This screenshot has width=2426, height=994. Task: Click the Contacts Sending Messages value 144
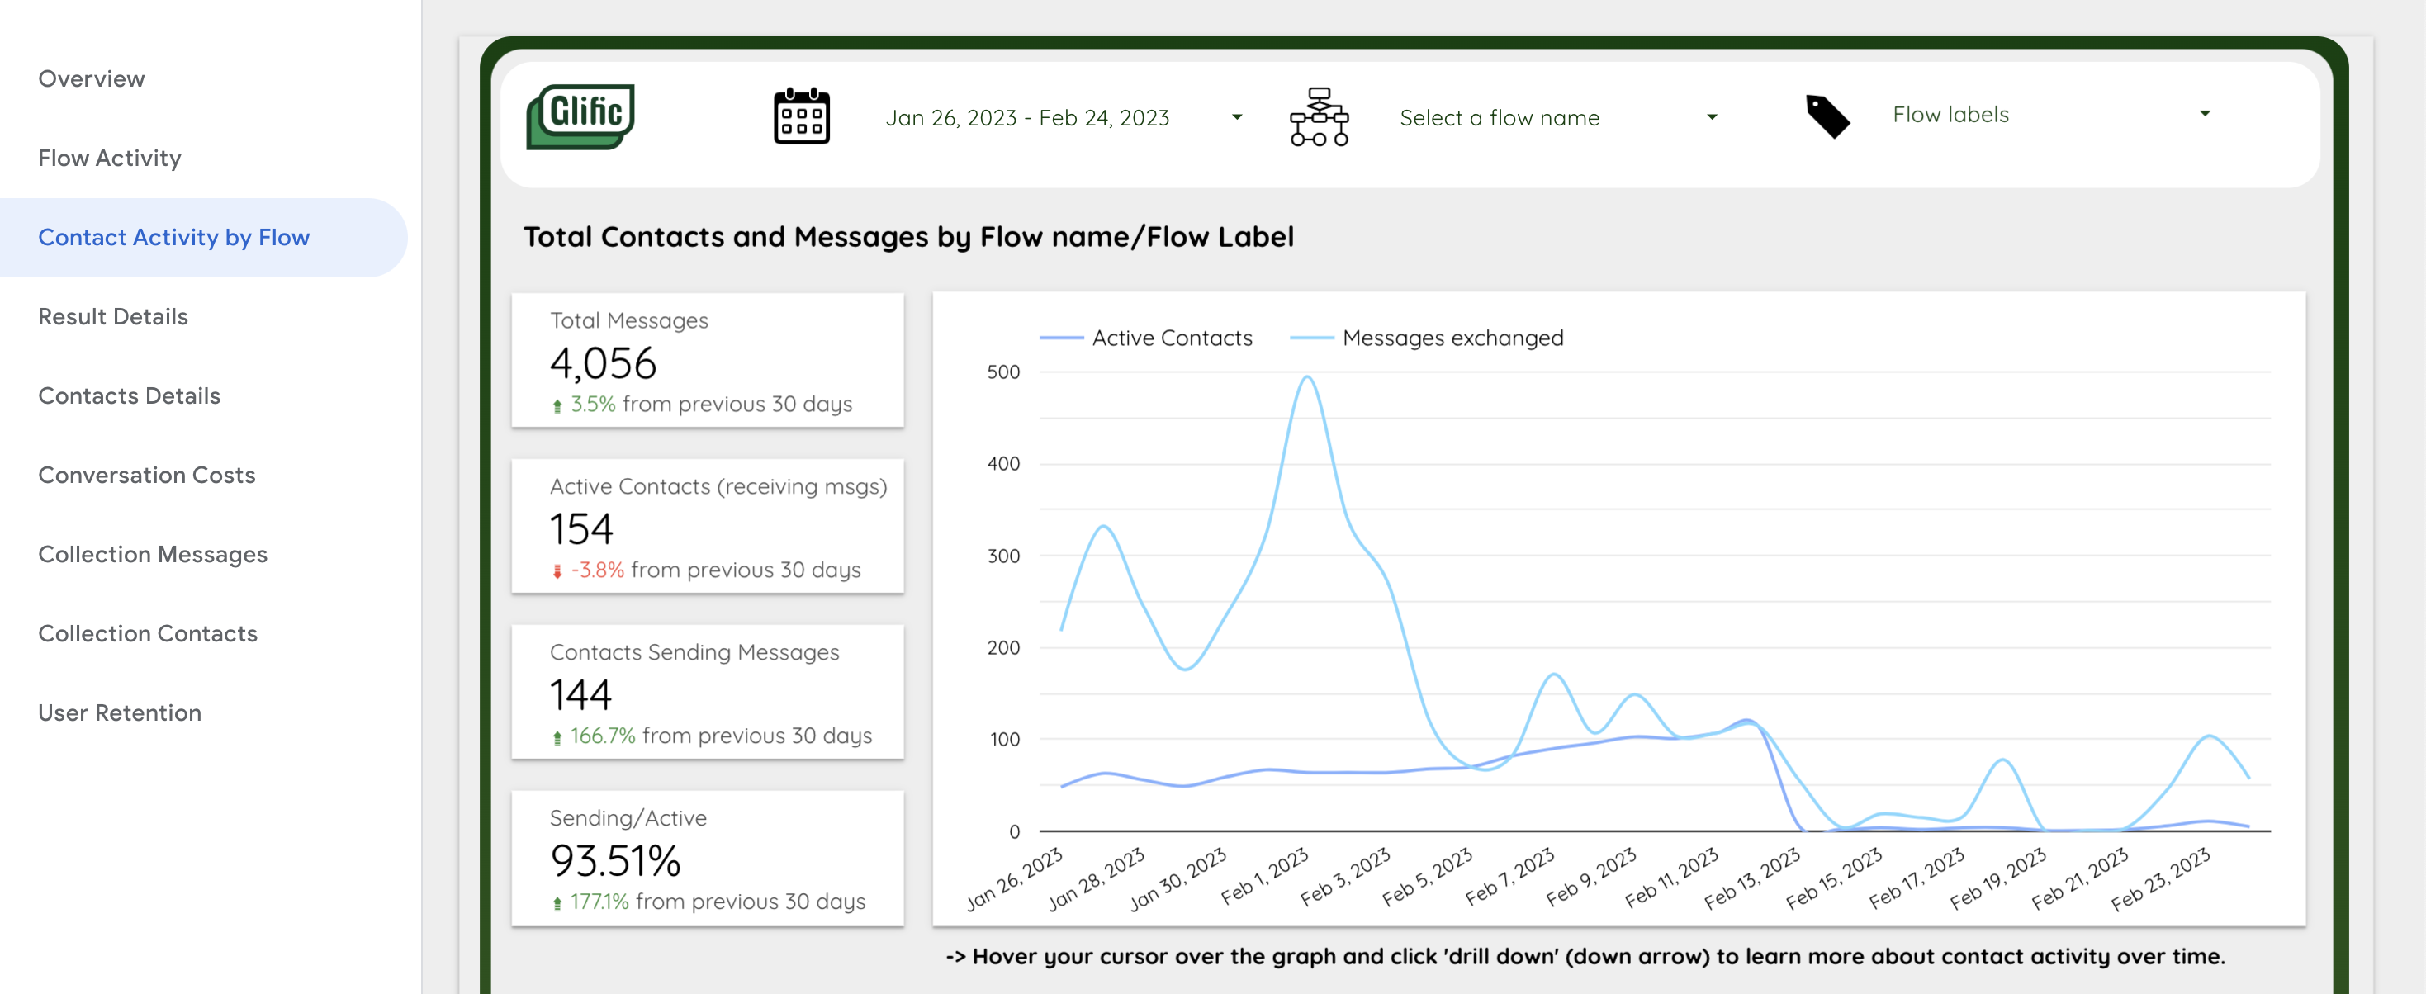(581, 694)
